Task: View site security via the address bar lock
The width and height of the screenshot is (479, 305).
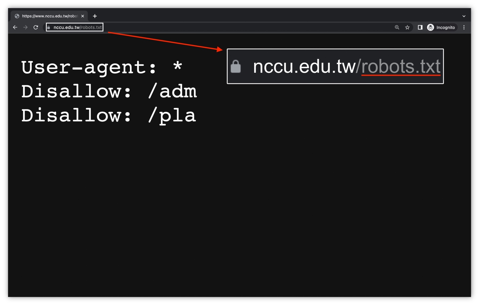Action: click(x=49, y=27)
